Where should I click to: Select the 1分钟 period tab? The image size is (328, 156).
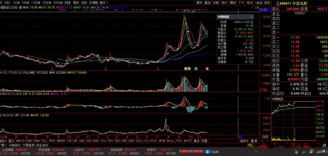(x=16, y=3)
